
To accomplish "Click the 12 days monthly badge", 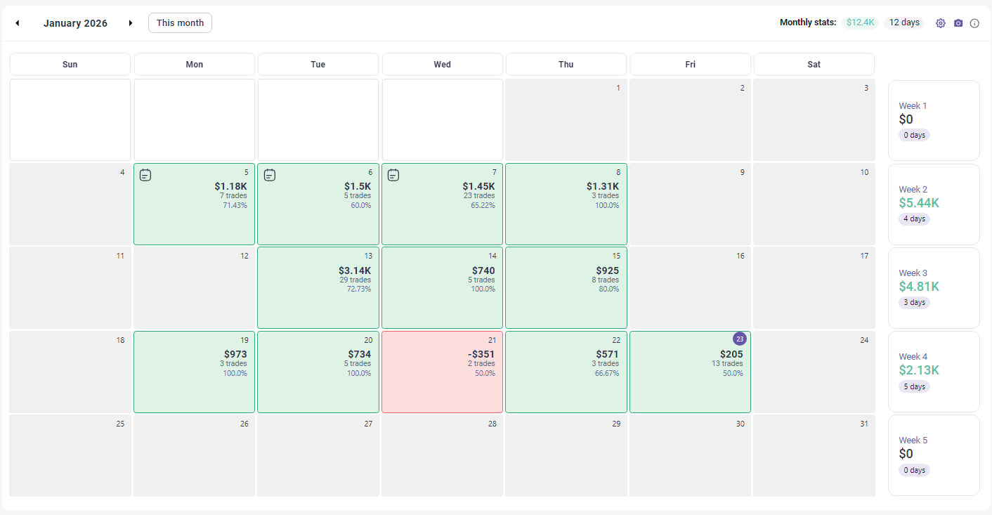I will (x=904, y=22).
